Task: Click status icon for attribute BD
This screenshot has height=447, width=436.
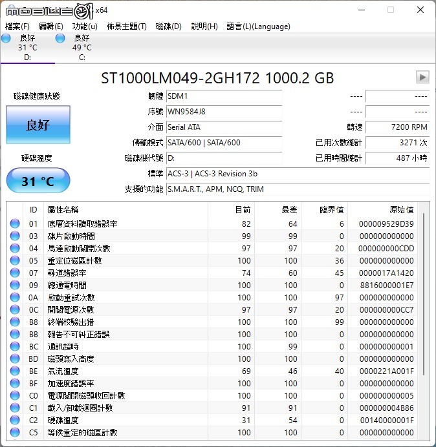Action: pyautogui.click(x=15, y=359)
